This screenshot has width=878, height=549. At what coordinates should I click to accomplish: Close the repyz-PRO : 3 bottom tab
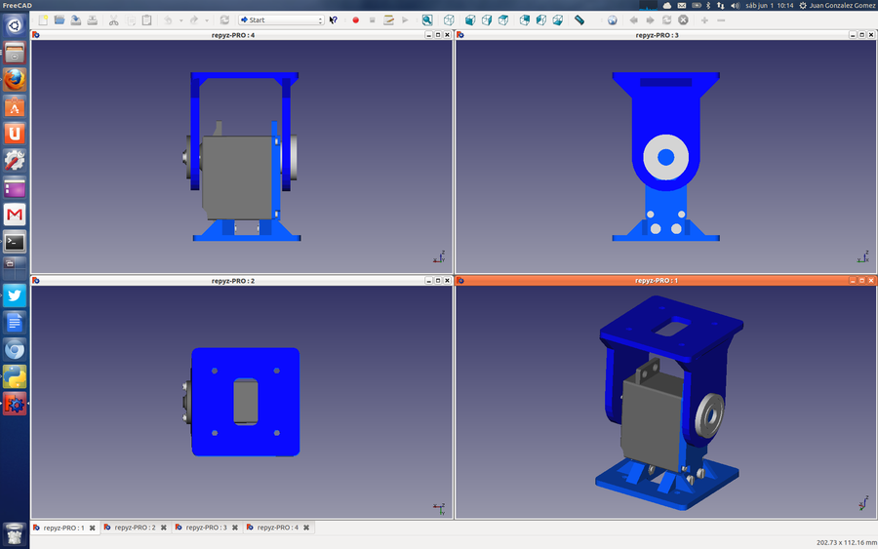point(235,528)
